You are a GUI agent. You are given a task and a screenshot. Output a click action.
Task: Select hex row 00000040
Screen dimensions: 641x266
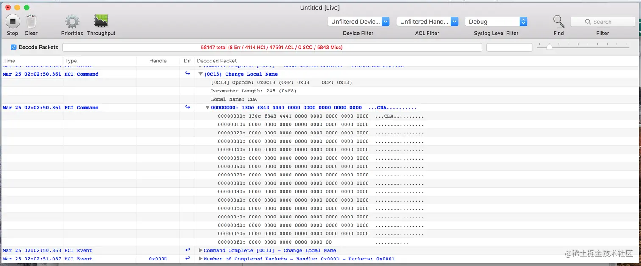point(320,150)
